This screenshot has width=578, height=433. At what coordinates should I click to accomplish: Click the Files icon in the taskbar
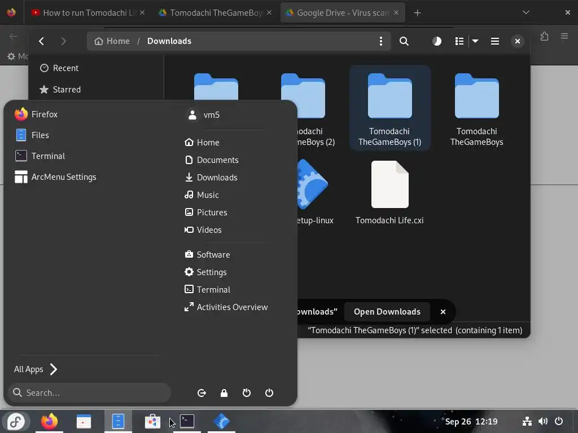click(118, 422)
